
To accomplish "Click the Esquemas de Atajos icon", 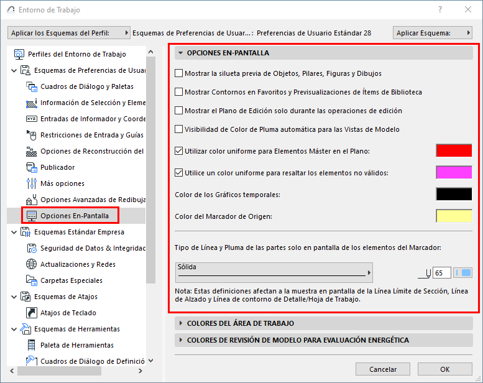I will tap(25, 297).
